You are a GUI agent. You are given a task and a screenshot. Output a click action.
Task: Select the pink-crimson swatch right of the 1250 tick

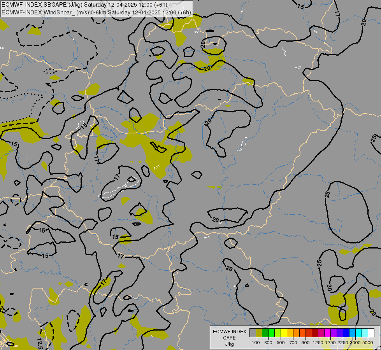(321, 333)
